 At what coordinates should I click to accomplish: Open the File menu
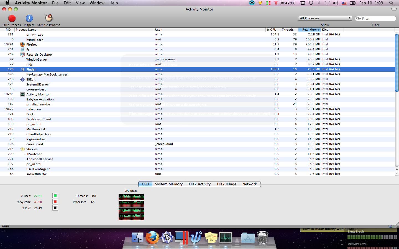tap(55, 3)
